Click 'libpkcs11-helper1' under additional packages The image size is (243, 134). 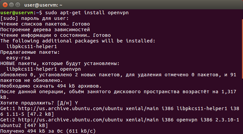pos(32,47)
